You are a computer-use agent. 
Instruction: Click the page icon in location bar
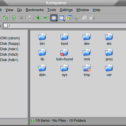pyautogui.click(x=6, y=26)
